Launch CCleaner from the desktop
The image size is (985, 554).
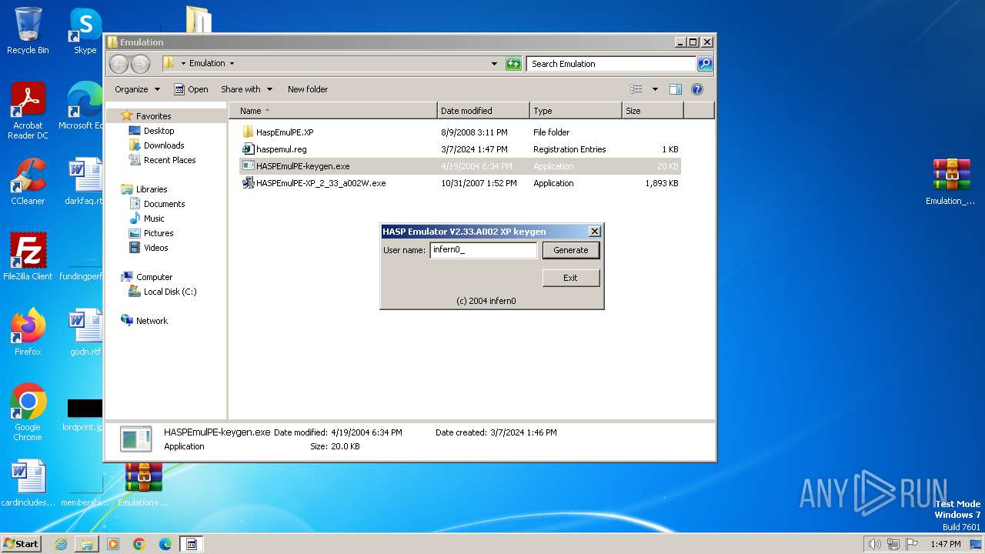[x=28, y=181]
